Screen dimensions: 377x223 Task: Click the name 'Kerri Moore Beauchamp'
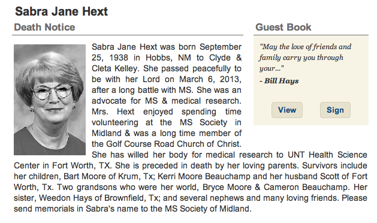pyautogui.click(x=204, y=177)
